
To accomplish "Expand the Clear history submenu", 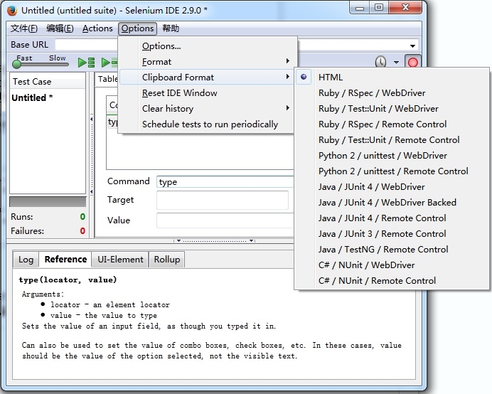I will (207, 109).
